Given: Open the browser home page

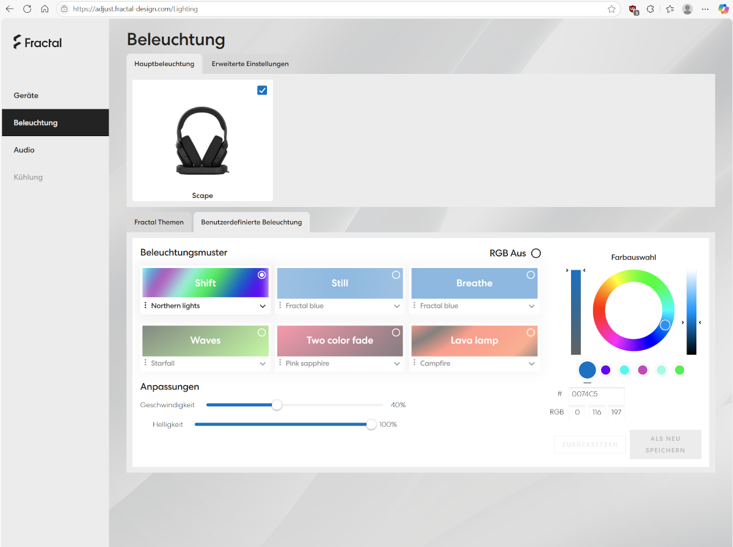Looking at the screenshot, I should click(45, 9).
